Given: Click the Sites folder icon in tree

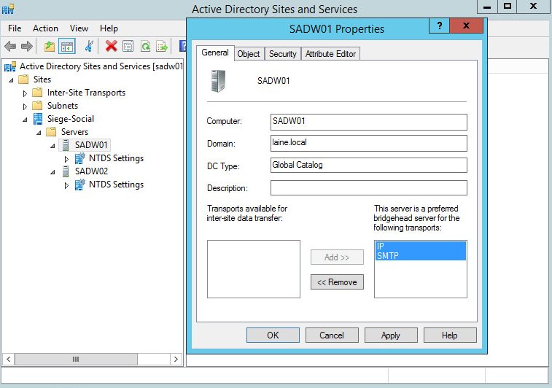Looking at the screenshot, I should point(23,79).
